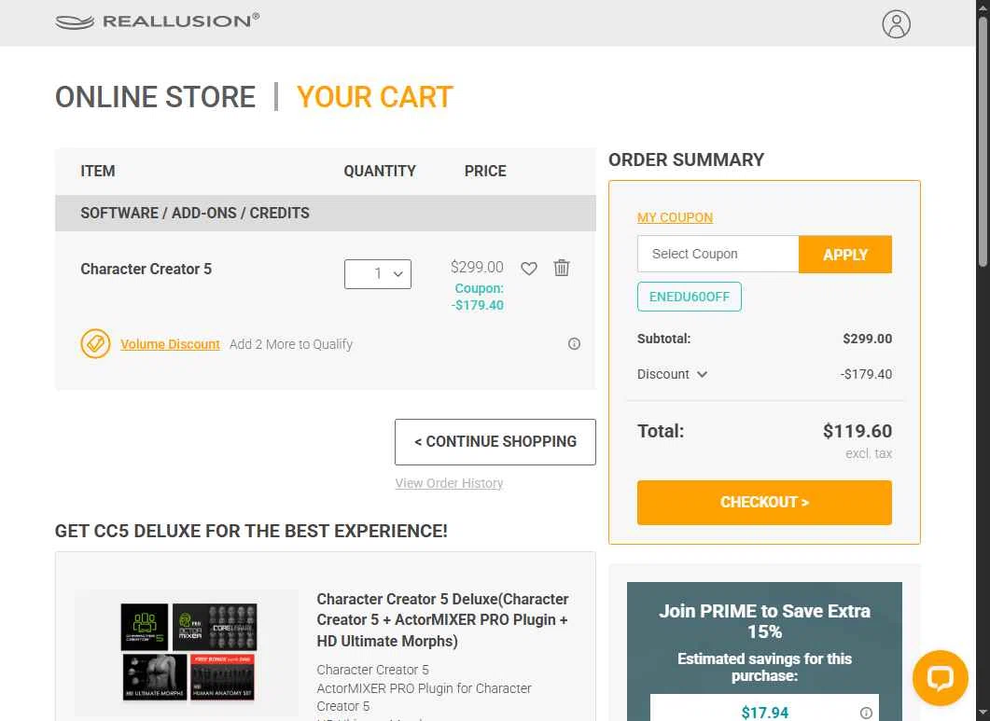Click the YOUR CART heading
The image size is (990, 721).
(x=375, y=97)
